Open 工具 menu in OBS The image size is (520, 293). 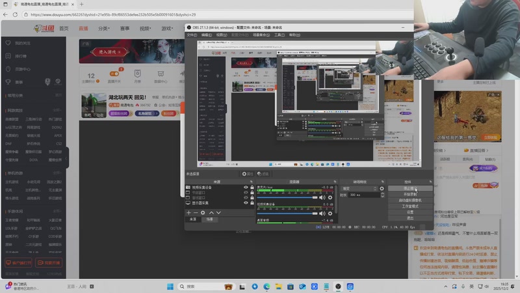279,35
